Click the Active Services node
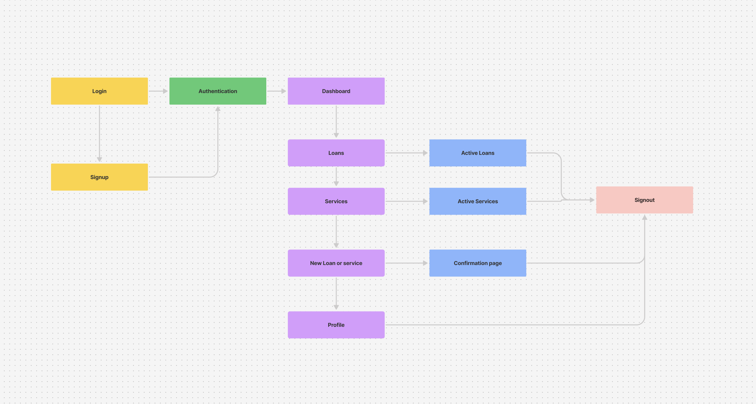The image size is (756, 404). pos(478,201)
